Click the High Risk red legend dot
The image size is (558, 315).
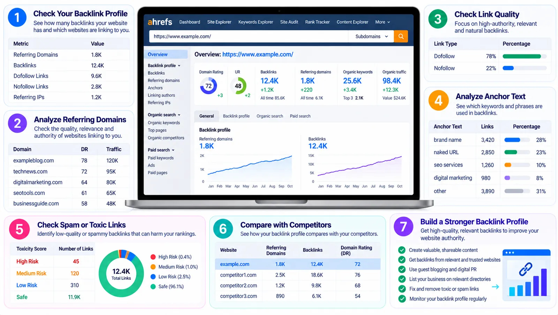(x=153, y=257)
